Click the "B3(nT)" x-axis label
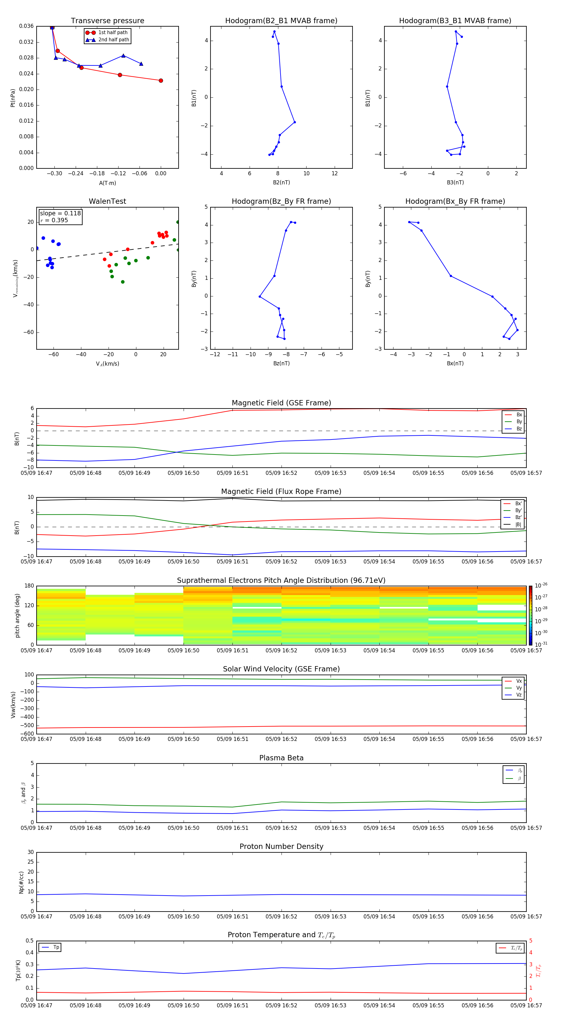This screenshot has width=563, height=1033. pyautogui.click(x=455, y=183)
